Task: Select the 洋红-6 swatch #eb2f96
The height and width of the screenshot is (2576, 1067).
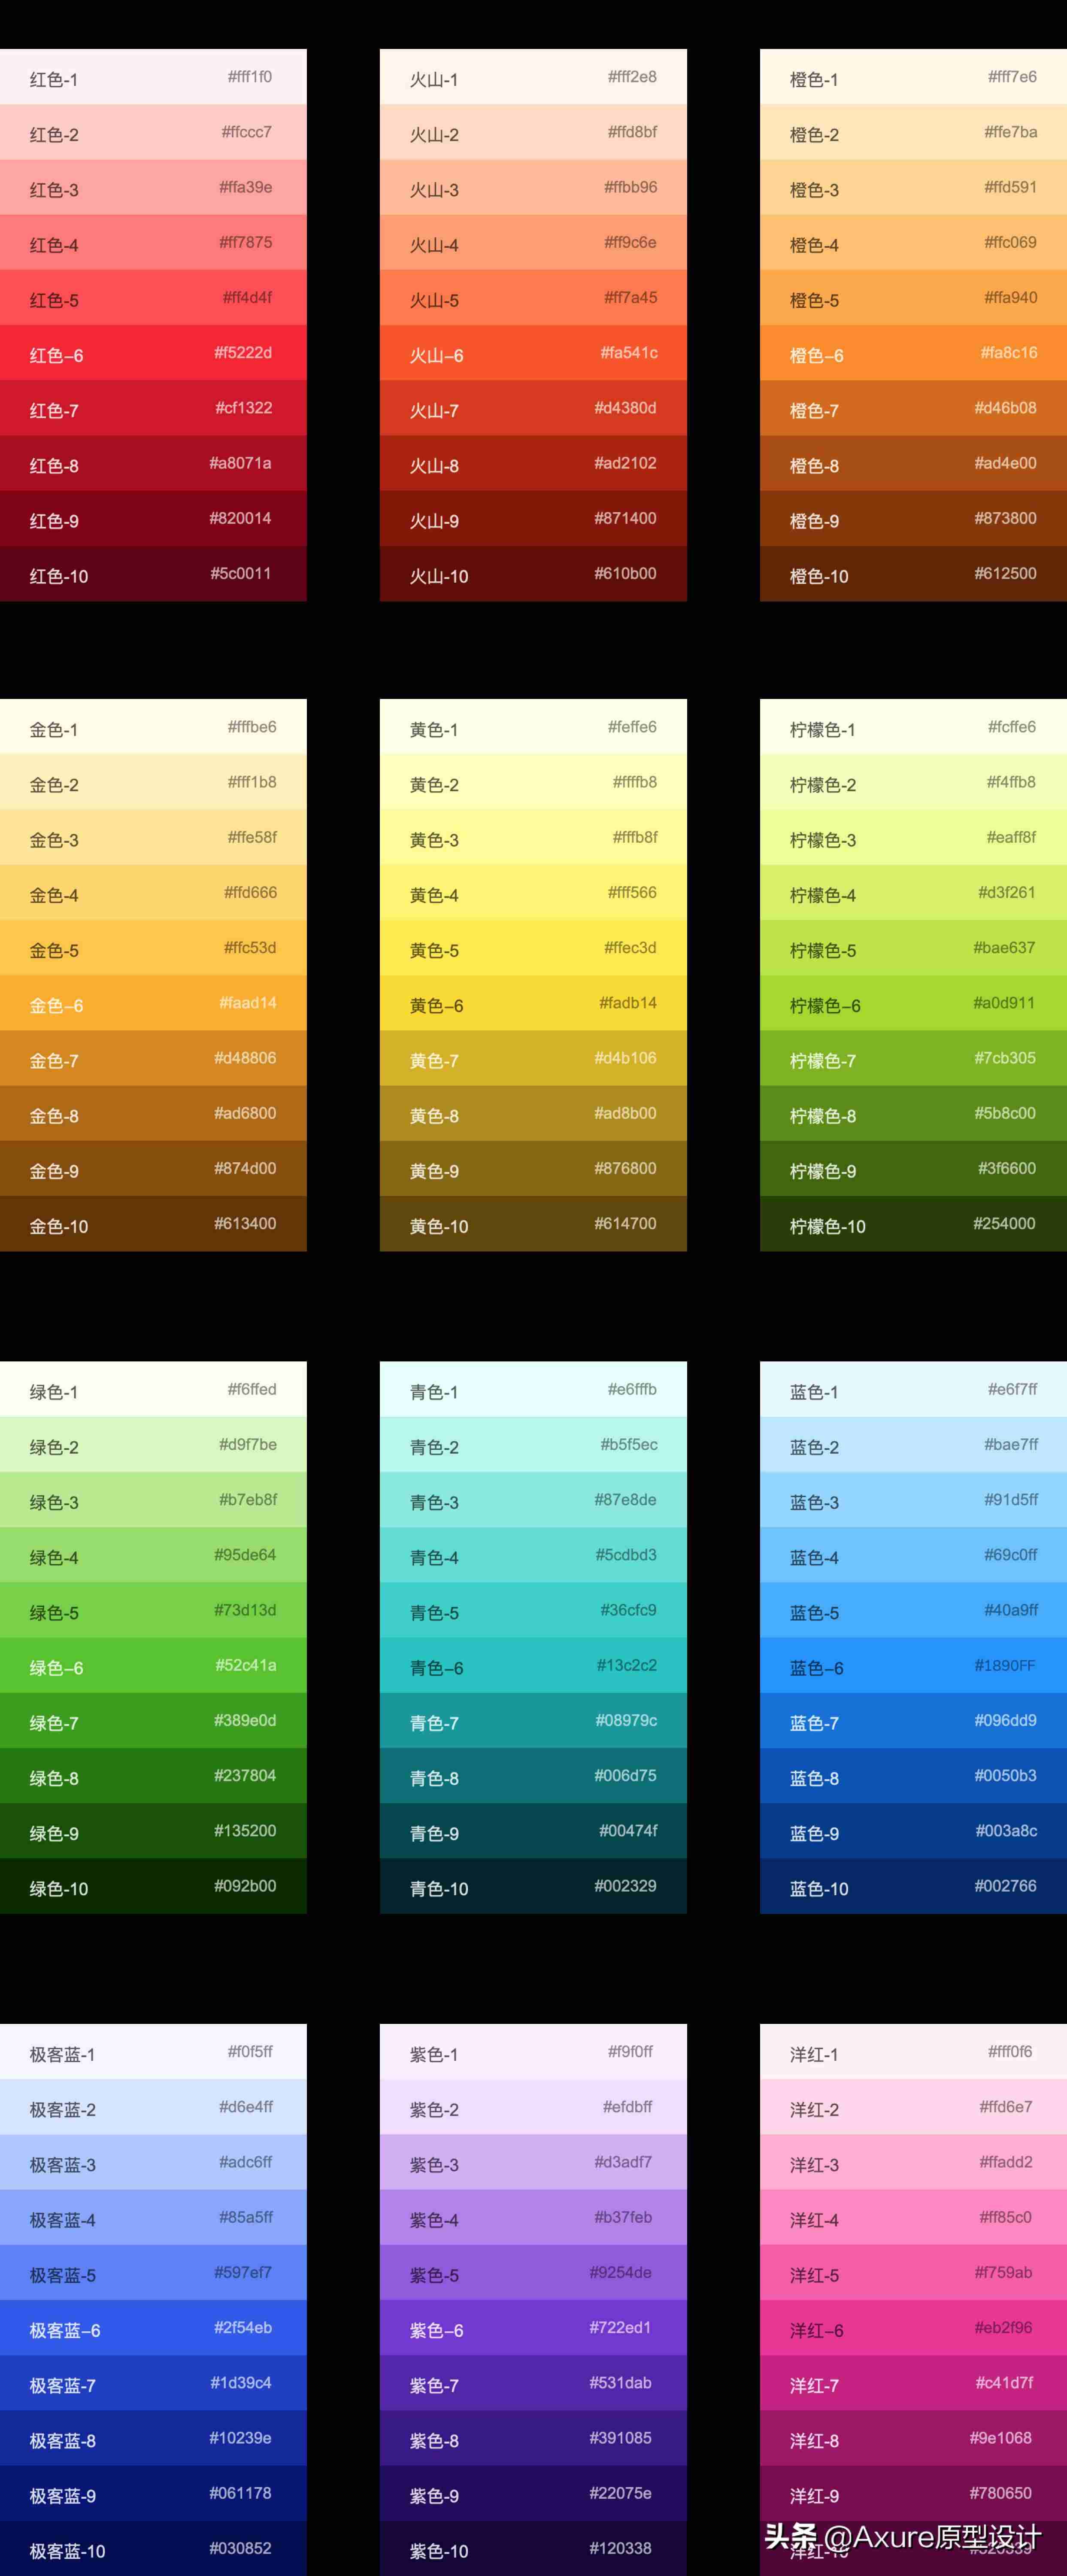Action: pos(913,2328)
